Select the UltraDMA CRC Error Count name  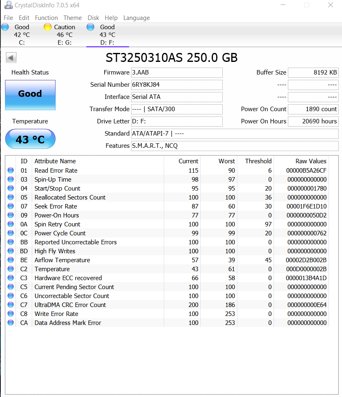pyautogui.click(x=70, y=305)
